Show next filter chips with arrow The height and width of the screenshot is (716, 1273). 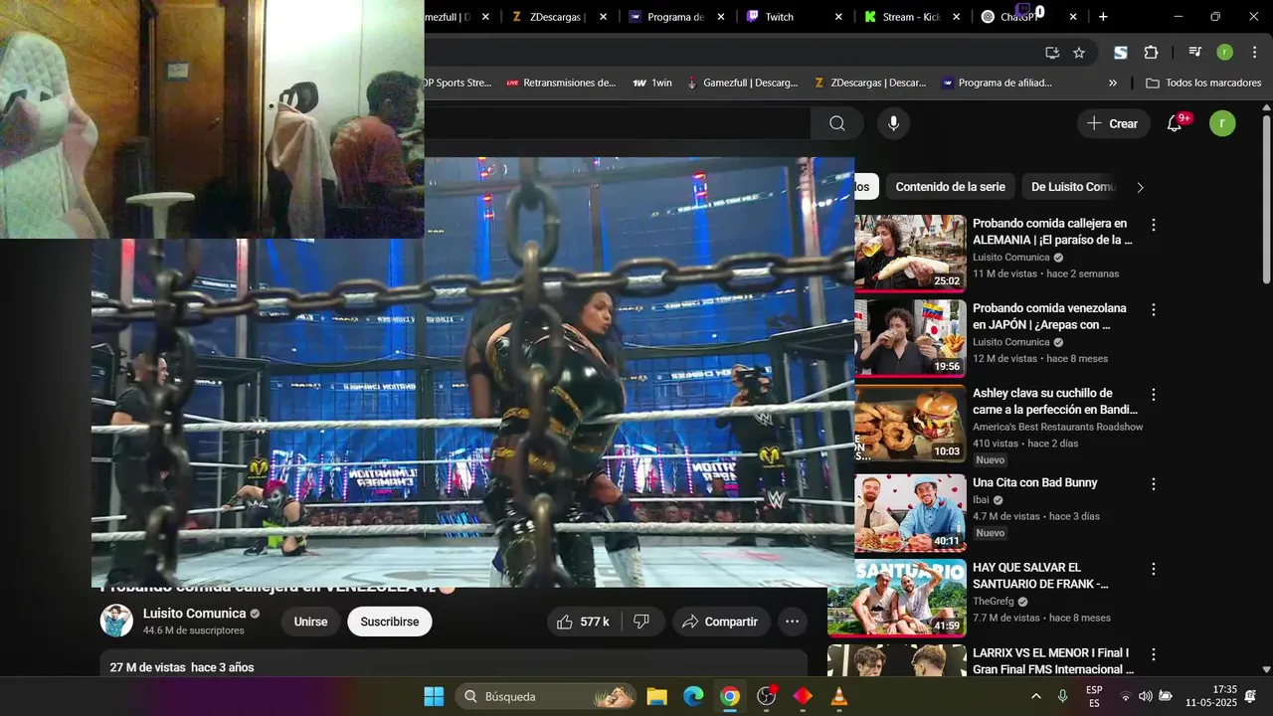(1140, 187)
